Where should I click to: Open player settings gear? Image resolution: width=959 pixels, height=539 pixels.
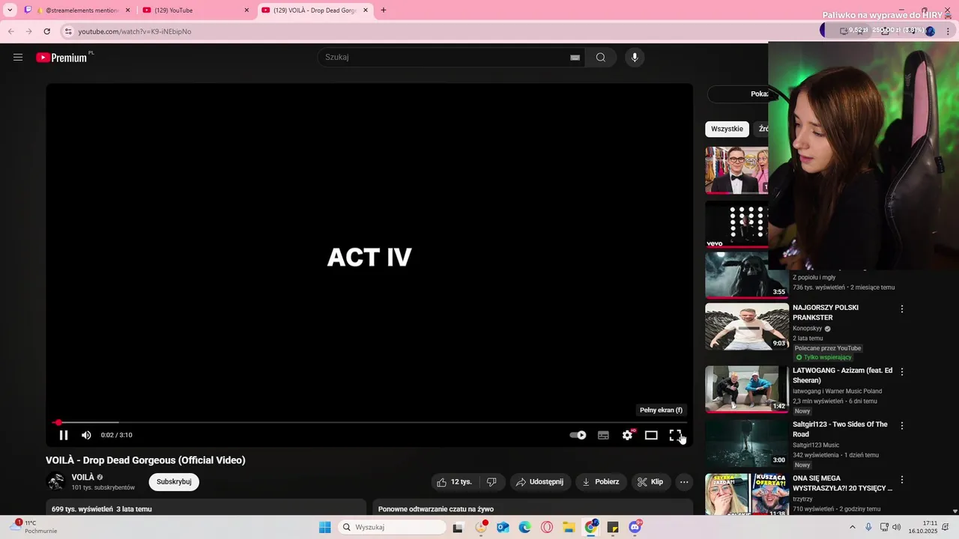(627, 435)
